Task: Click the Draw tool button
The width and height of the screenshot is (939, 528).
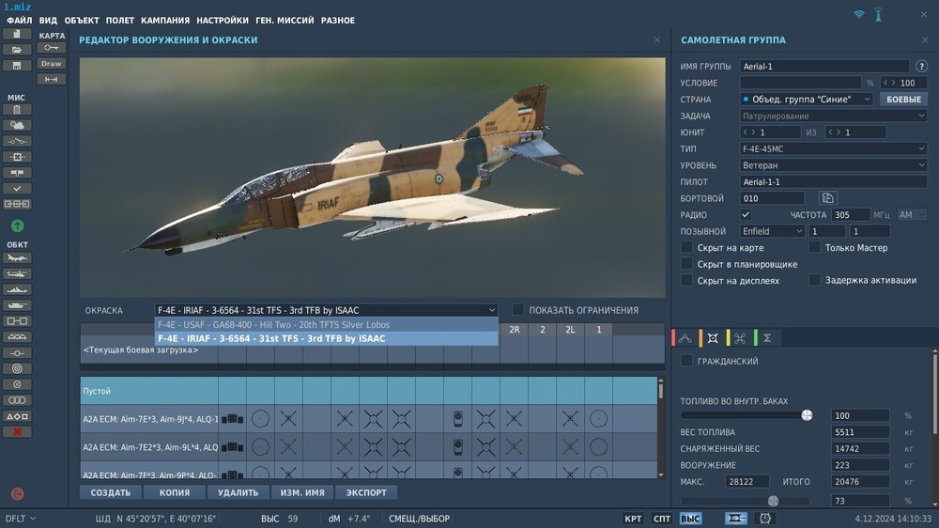Action: click(51, 64)
